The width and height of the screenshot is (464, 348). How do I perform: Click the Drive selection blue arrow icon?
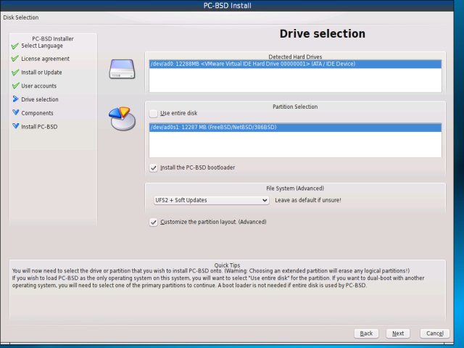(14, 99)
